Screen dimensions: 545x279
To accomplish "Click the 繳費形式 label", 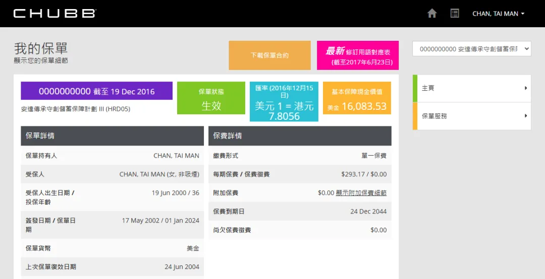I will pyautogui.click(x=226, y=156).
